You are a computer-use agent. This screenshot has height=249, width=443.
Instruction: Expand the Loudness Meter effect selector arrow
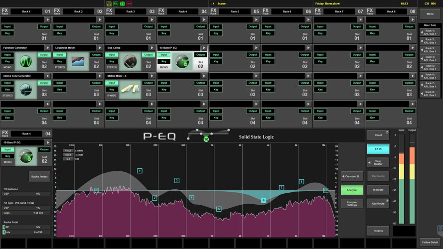[x=100, y=48]
